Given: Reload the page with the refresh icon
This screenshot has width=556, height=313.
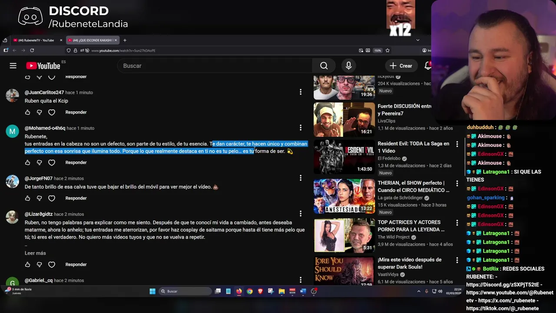Looking at the screenshot, I should tap(32, 50).
